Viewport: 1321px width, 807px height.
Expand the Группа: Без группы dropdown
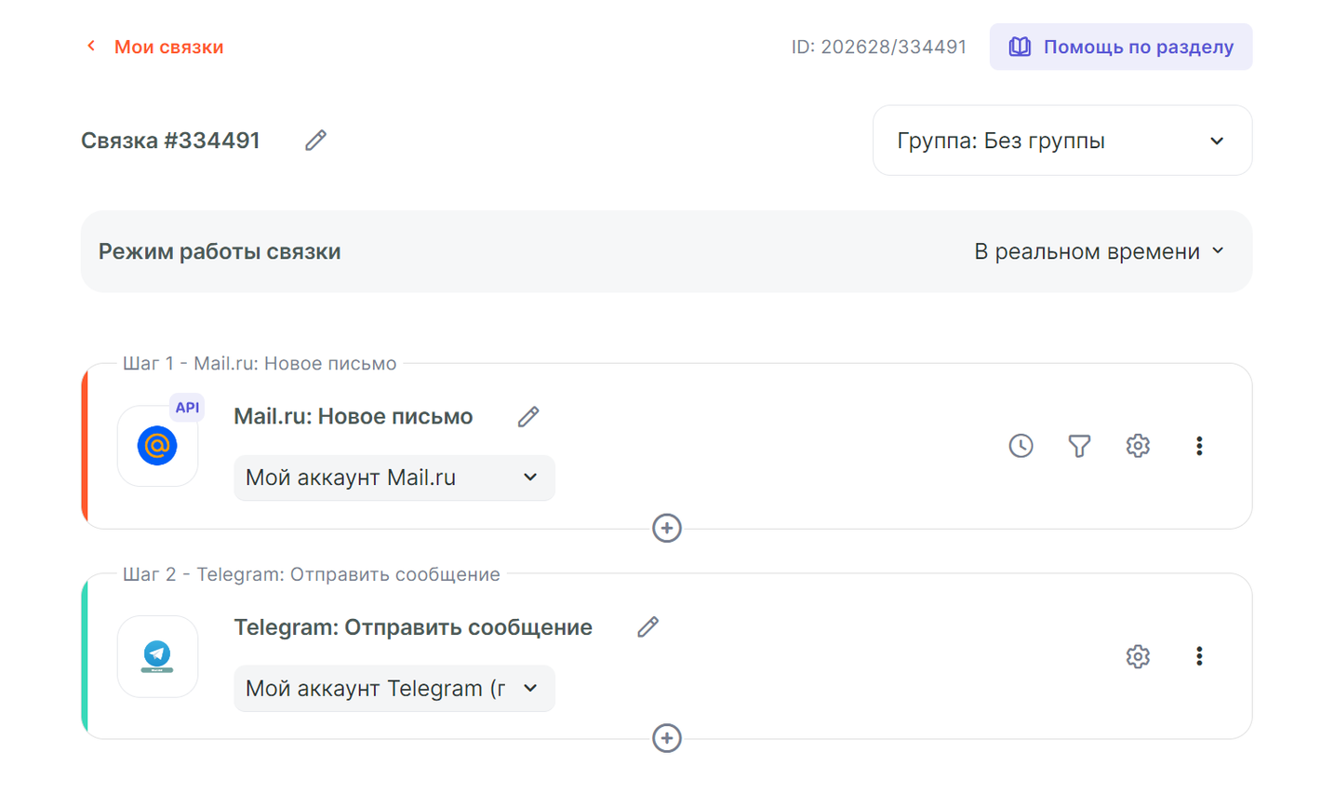click(x=1061, y=141)
